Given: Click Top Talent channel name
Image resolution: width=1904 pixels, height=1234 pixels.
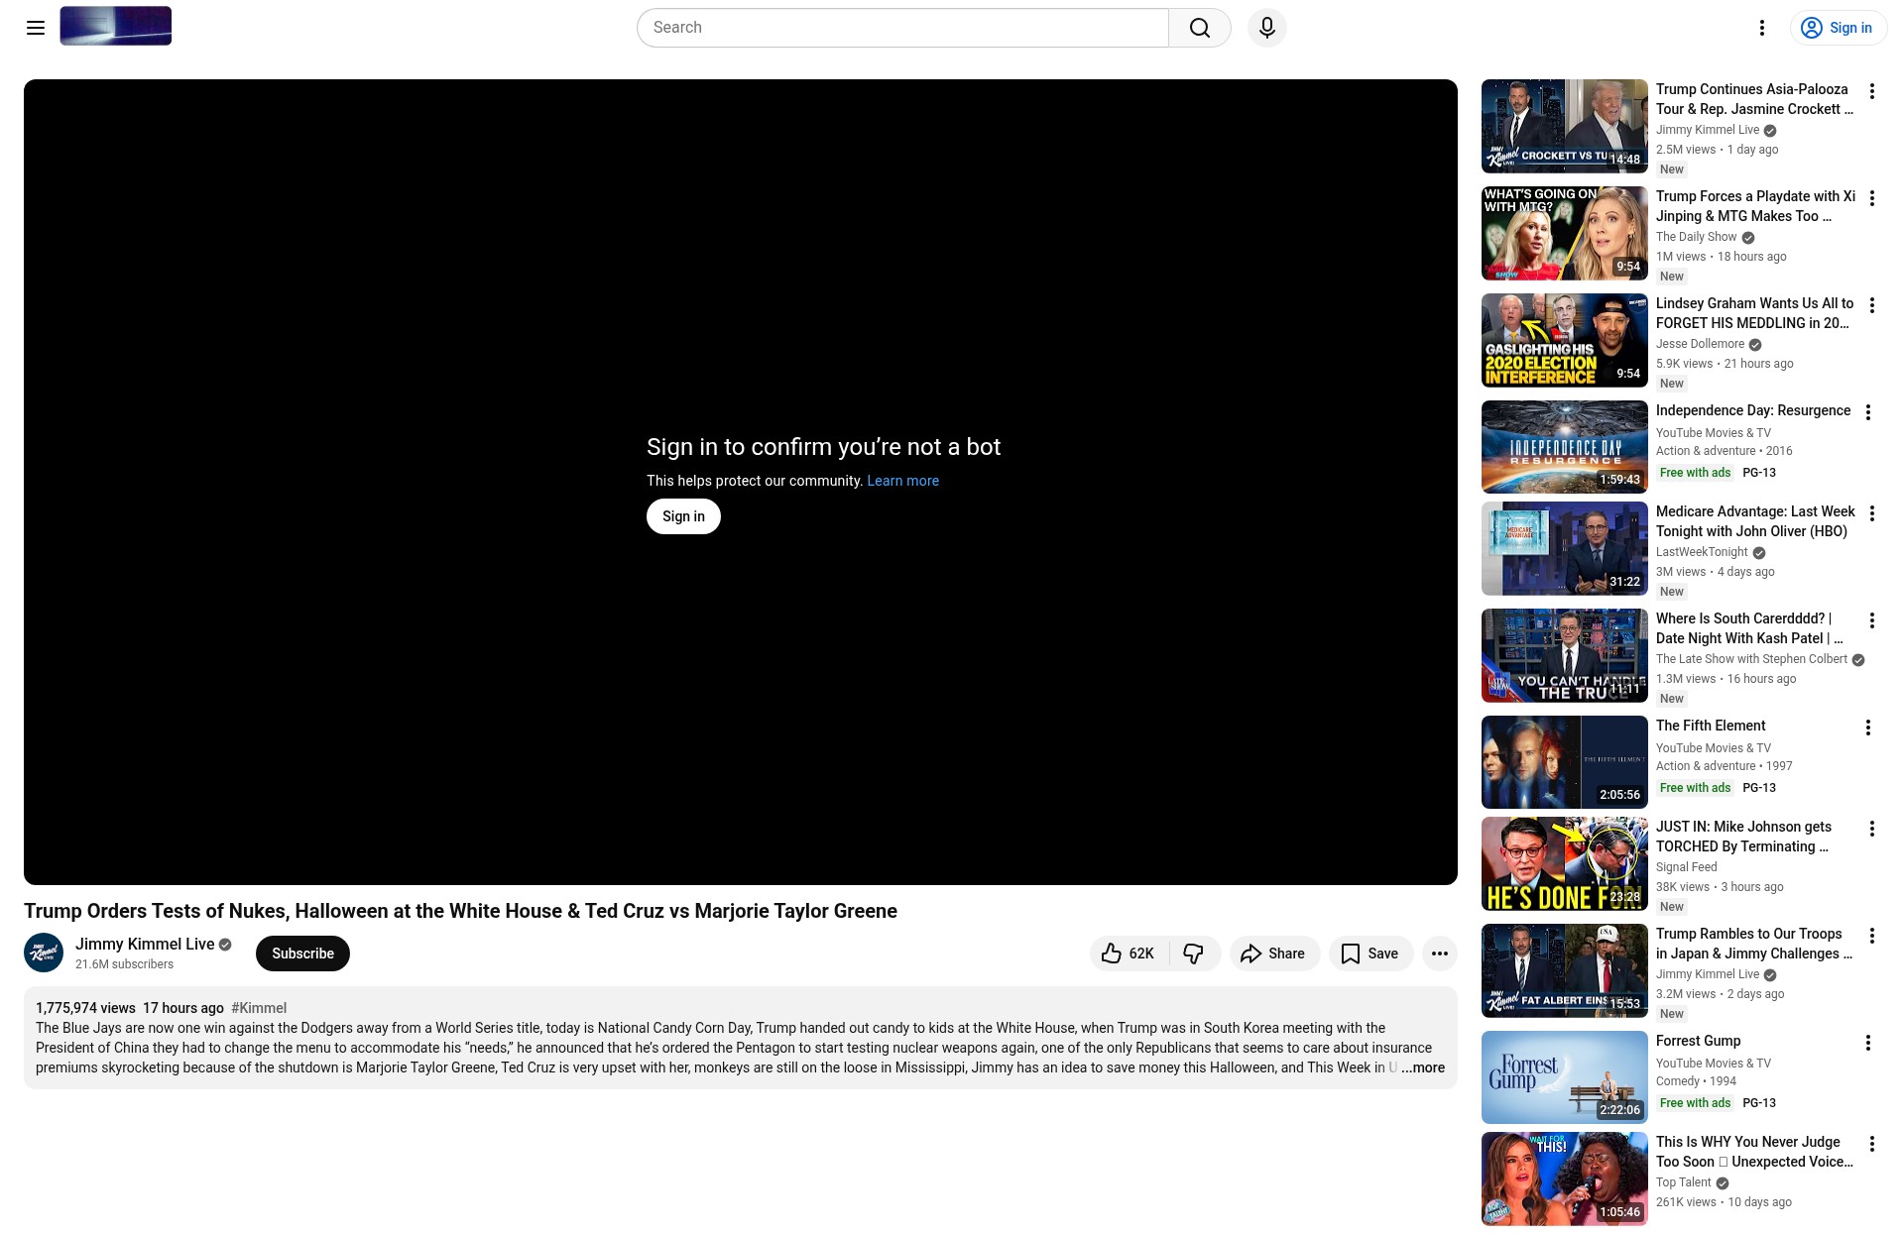Looking at the screenshot, I should [x=1683, y=1182].
